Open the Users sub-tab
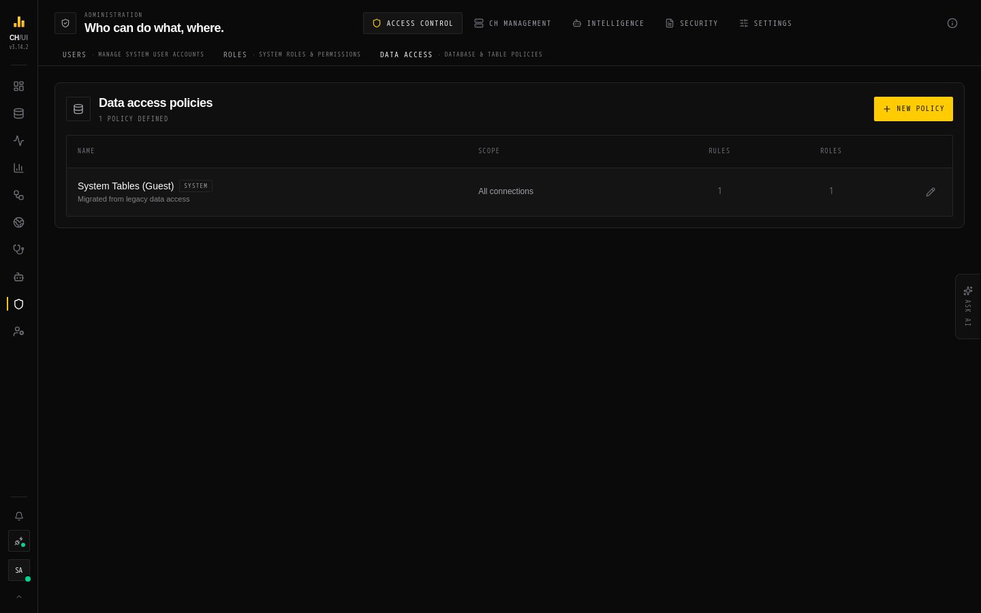This screenshot has height=613, width=981. pyautogui.click(x=134, y=54)
